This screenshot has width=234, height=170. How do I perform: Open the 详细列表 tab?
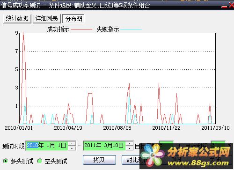(x=46, y=19)
